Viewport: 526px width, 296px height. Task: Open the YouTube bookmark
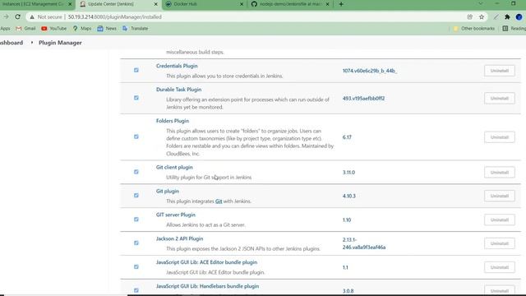[x=54, y=29]
